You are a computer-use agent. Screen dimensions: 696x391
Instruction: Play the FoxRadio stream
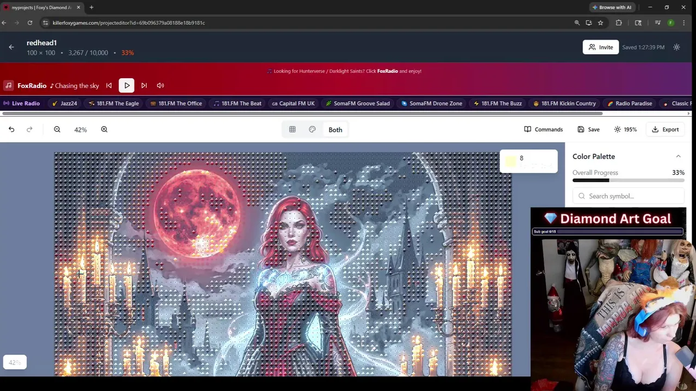coord(127,85)
